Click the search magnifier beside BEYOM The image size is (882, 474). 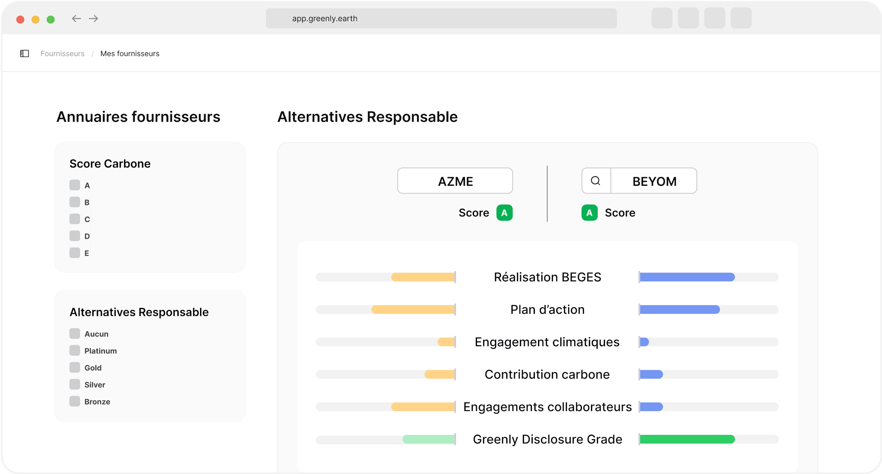click(x=595, y=181)
